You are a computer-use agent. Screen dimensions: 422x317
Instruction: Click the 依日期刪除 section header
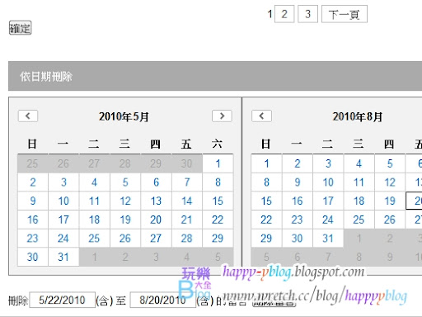click(215, 76)
